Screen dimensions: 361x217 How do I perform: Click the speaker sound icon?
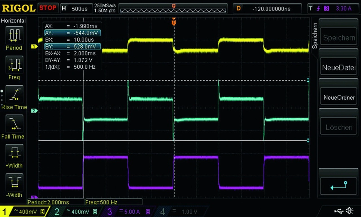point(350,211)
